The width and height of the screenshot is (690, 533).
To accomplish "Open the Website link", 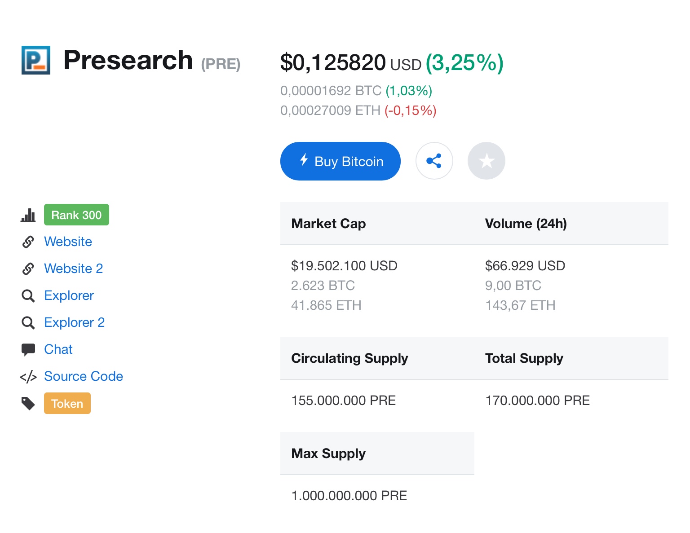I will click(68, 242).
